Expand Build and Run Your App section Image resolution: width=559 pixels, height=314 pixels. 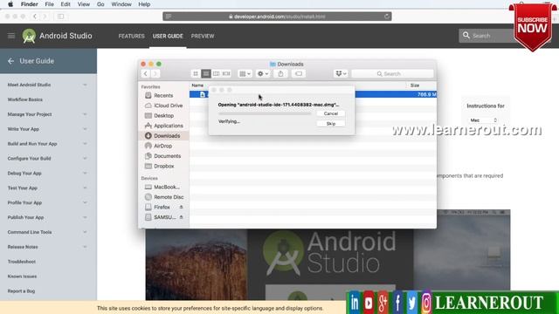(85, 144)
